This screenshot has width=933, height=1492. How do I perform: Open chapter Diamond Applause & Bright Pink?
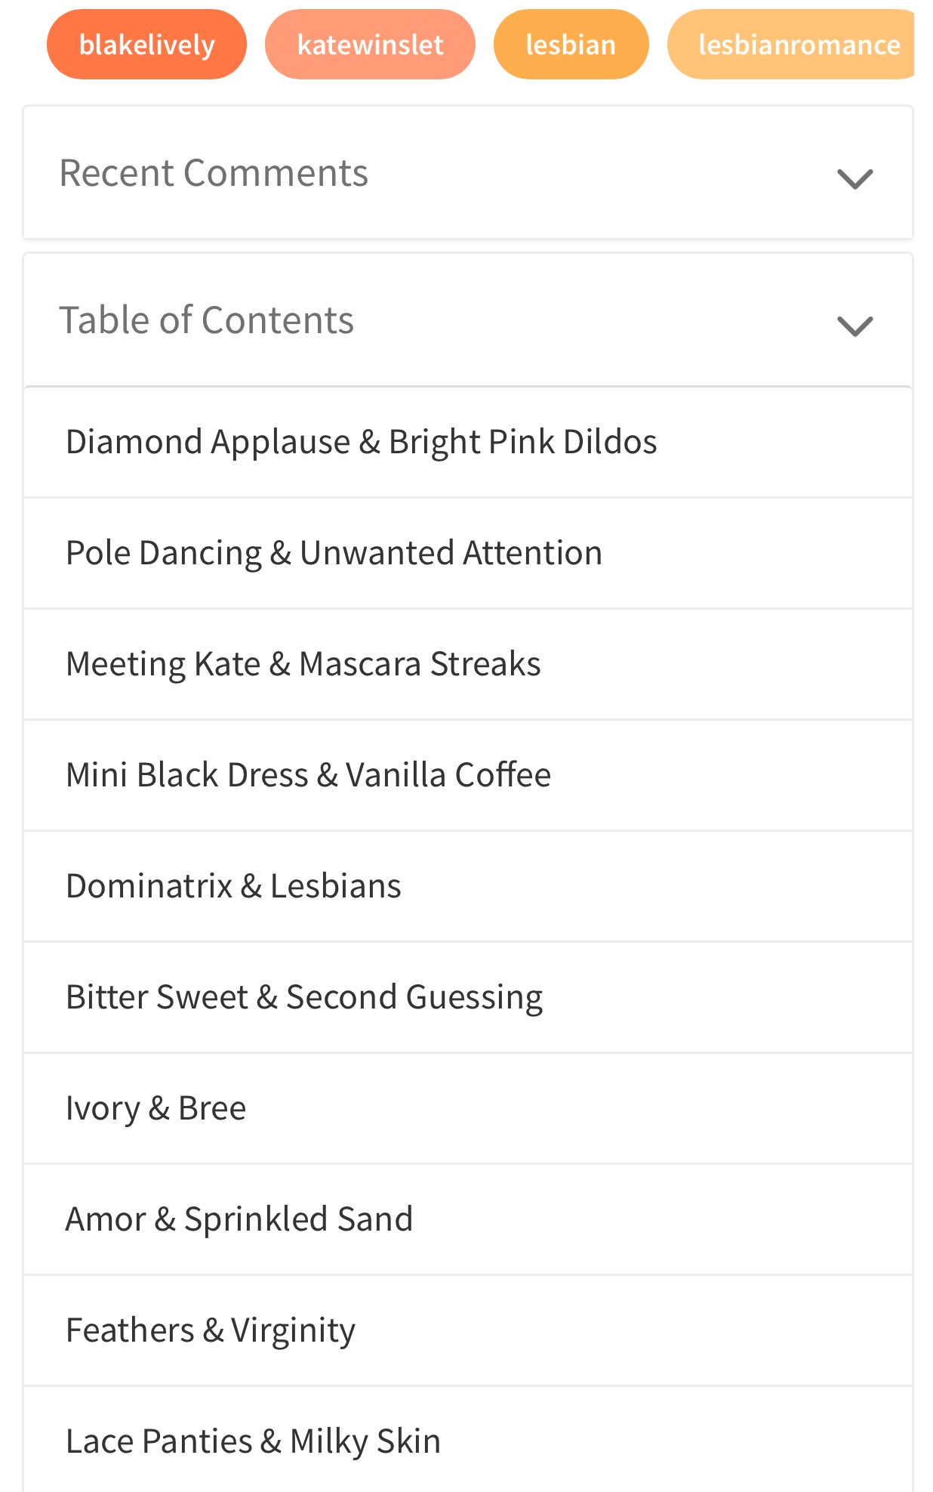[468, 442]
